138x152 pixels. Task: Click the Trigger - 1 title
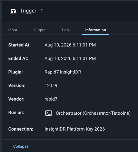pyautogui.click(x=31, y=11)
